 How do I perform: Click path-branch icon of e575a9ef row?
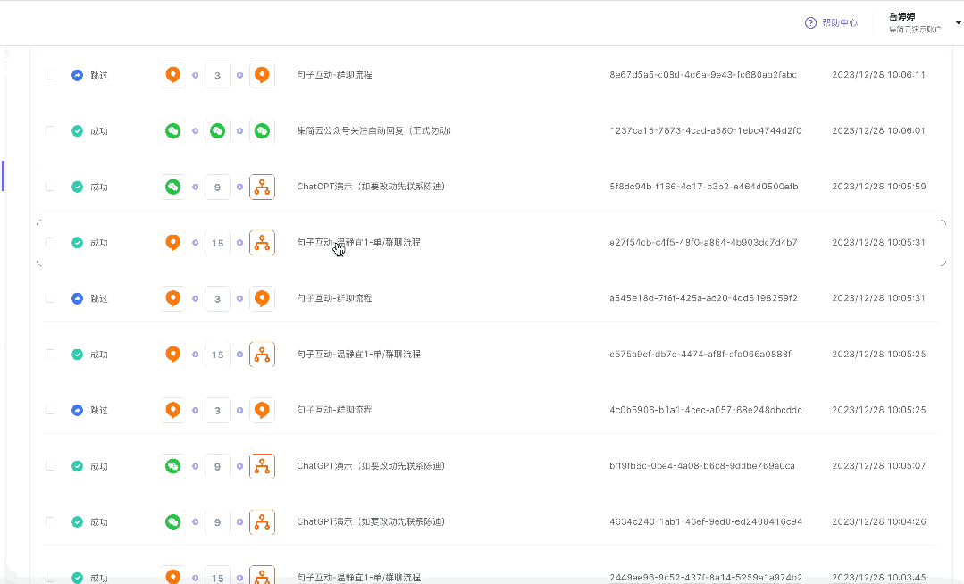point(262,355)
